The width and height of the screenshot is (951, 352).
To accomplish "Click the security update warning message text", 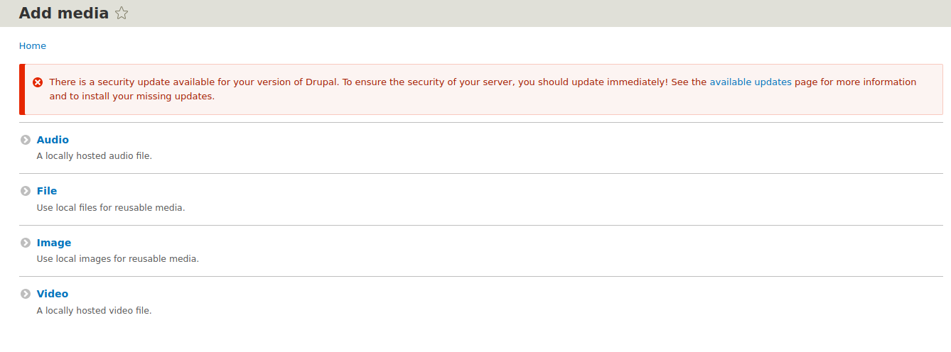I will point(483,89).
